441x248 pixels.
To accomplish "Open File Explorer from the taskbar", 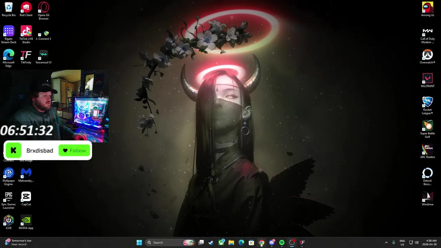I will point(231,242).
